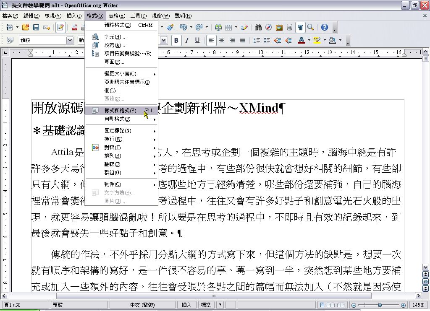
Task: Redo action with the redo icon
Action: coord(199,27)
